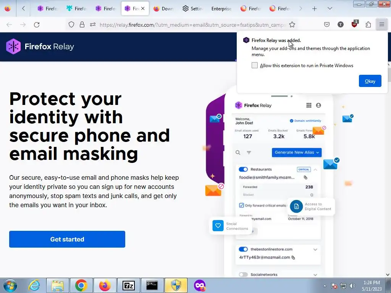Click the Domain: smithfamily label

(x=305, y=121)
